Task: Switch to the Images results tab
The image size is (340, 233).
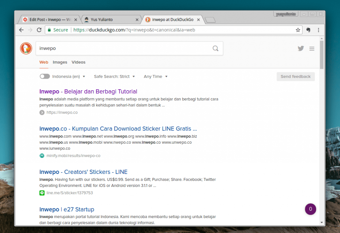Action: pyautogui.click(x=60, y=62)
